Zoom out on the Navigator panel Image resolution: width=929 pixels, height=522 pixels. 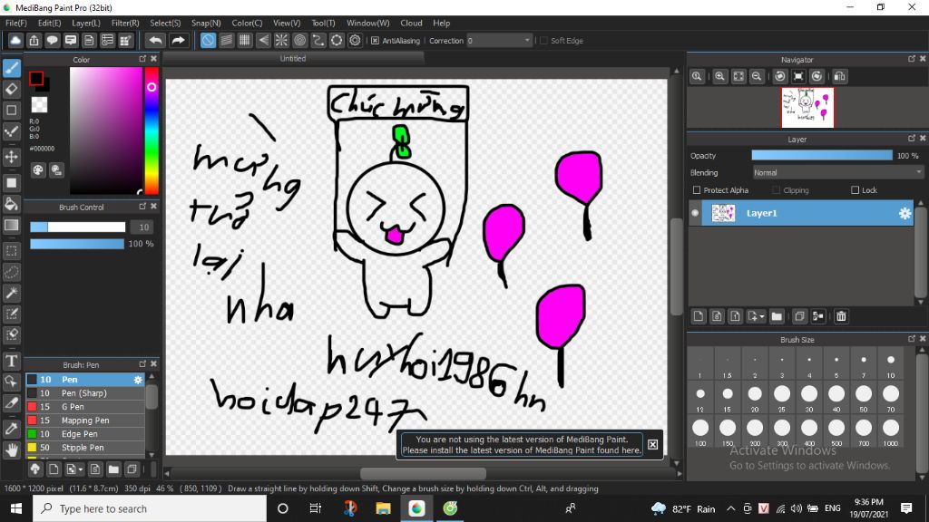click(x=757, y=76)
